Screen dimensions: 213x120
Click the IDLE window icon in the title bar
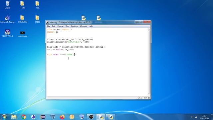(x=47, y=22)
